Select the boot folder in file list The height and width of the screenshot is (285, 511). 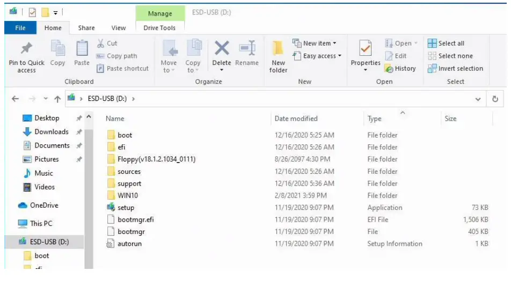point(125,135)
